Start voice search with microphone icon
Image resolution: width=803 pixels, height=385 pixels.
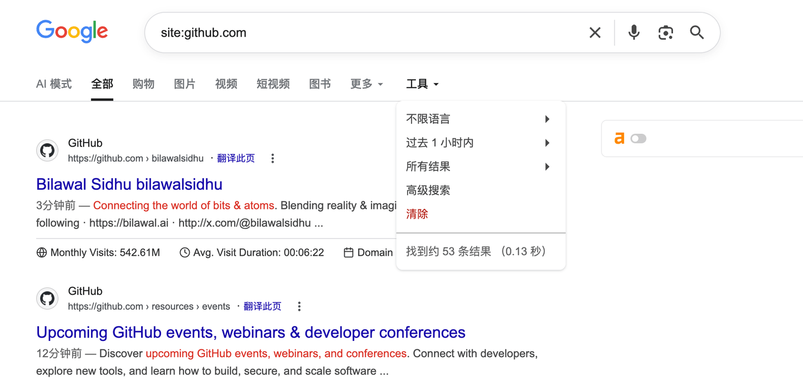pyautogui.click(x=633, y=33)
